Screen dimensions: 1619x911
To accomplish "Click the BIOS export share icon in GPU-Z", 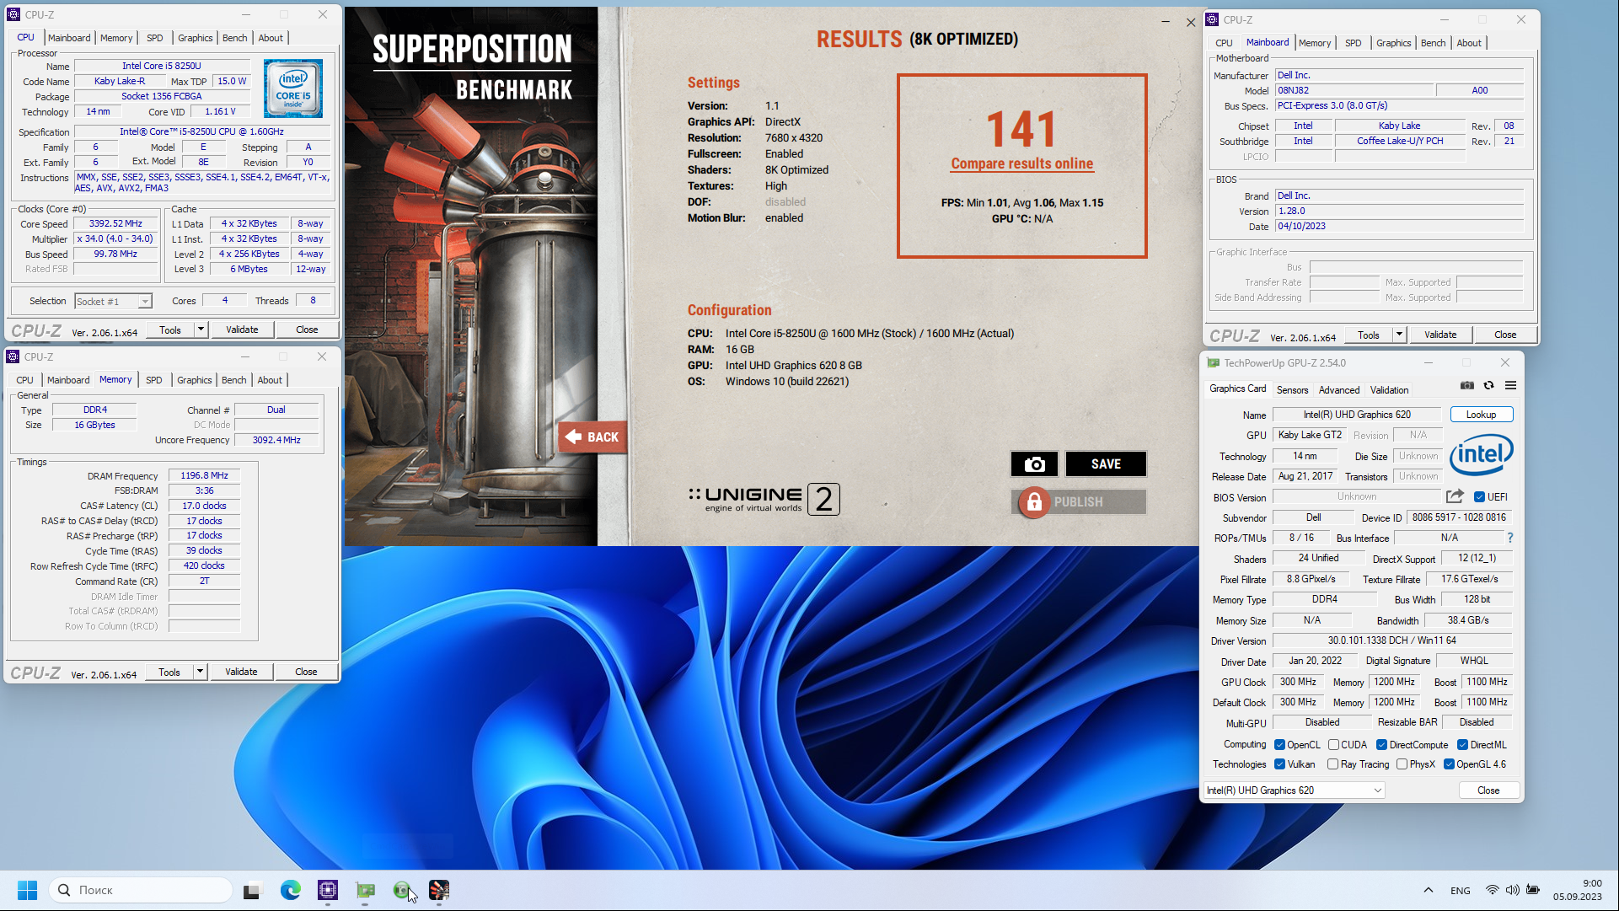I will click(x=1455, y=496).
